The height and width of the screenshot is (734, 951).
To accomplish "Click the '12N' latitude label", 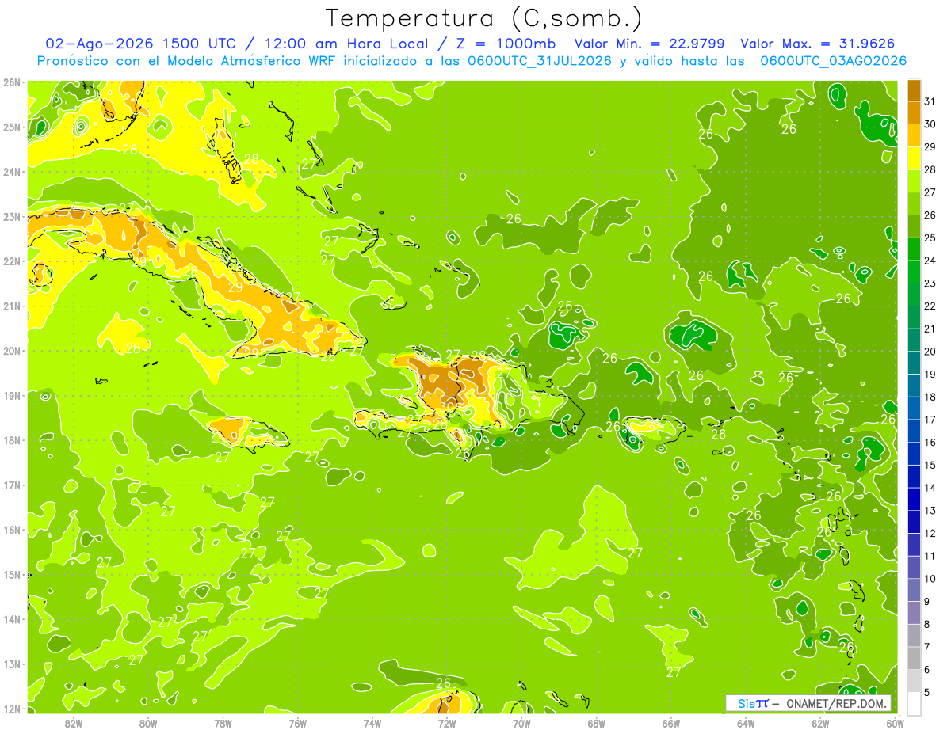I will (x=11, y=709).
